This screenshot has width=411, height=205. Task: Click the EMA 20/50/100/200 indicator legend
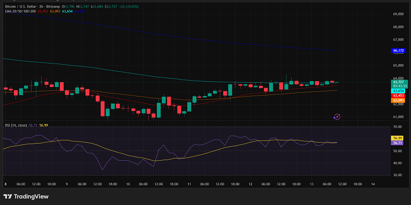21,11
